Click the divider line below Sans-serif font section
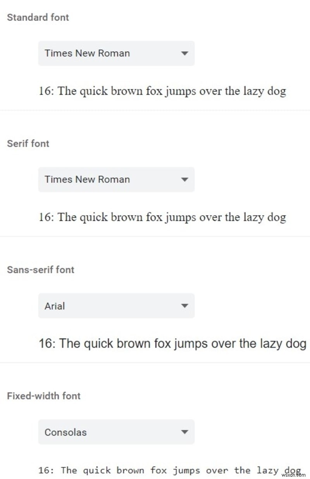Screen dimensions: 310x479 coord(155,363)
